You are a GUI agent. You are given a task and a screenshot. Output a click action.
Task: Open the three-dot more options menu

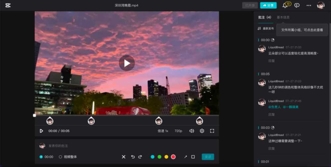pyautogui.click(x=308, y=5)
